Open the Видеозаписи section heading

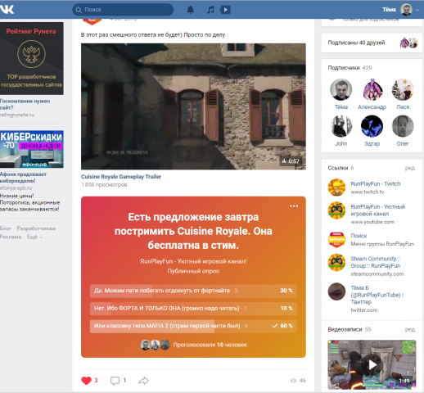click(x=345, y=329)
